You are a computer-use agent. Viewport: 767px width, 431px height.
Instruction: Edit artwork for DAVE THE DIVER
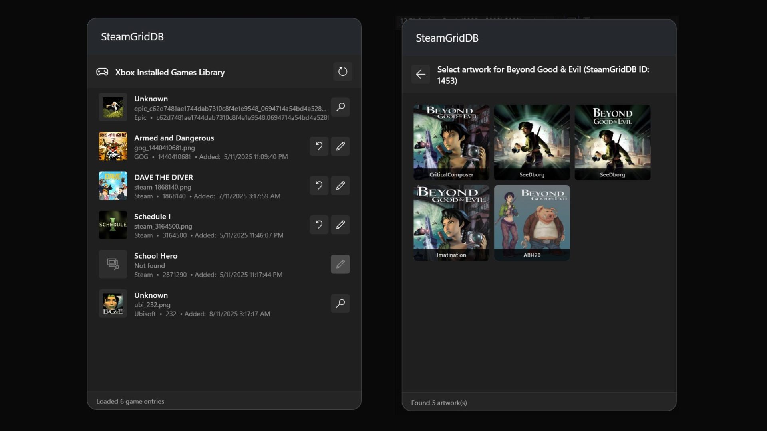[x=340, y=186]
